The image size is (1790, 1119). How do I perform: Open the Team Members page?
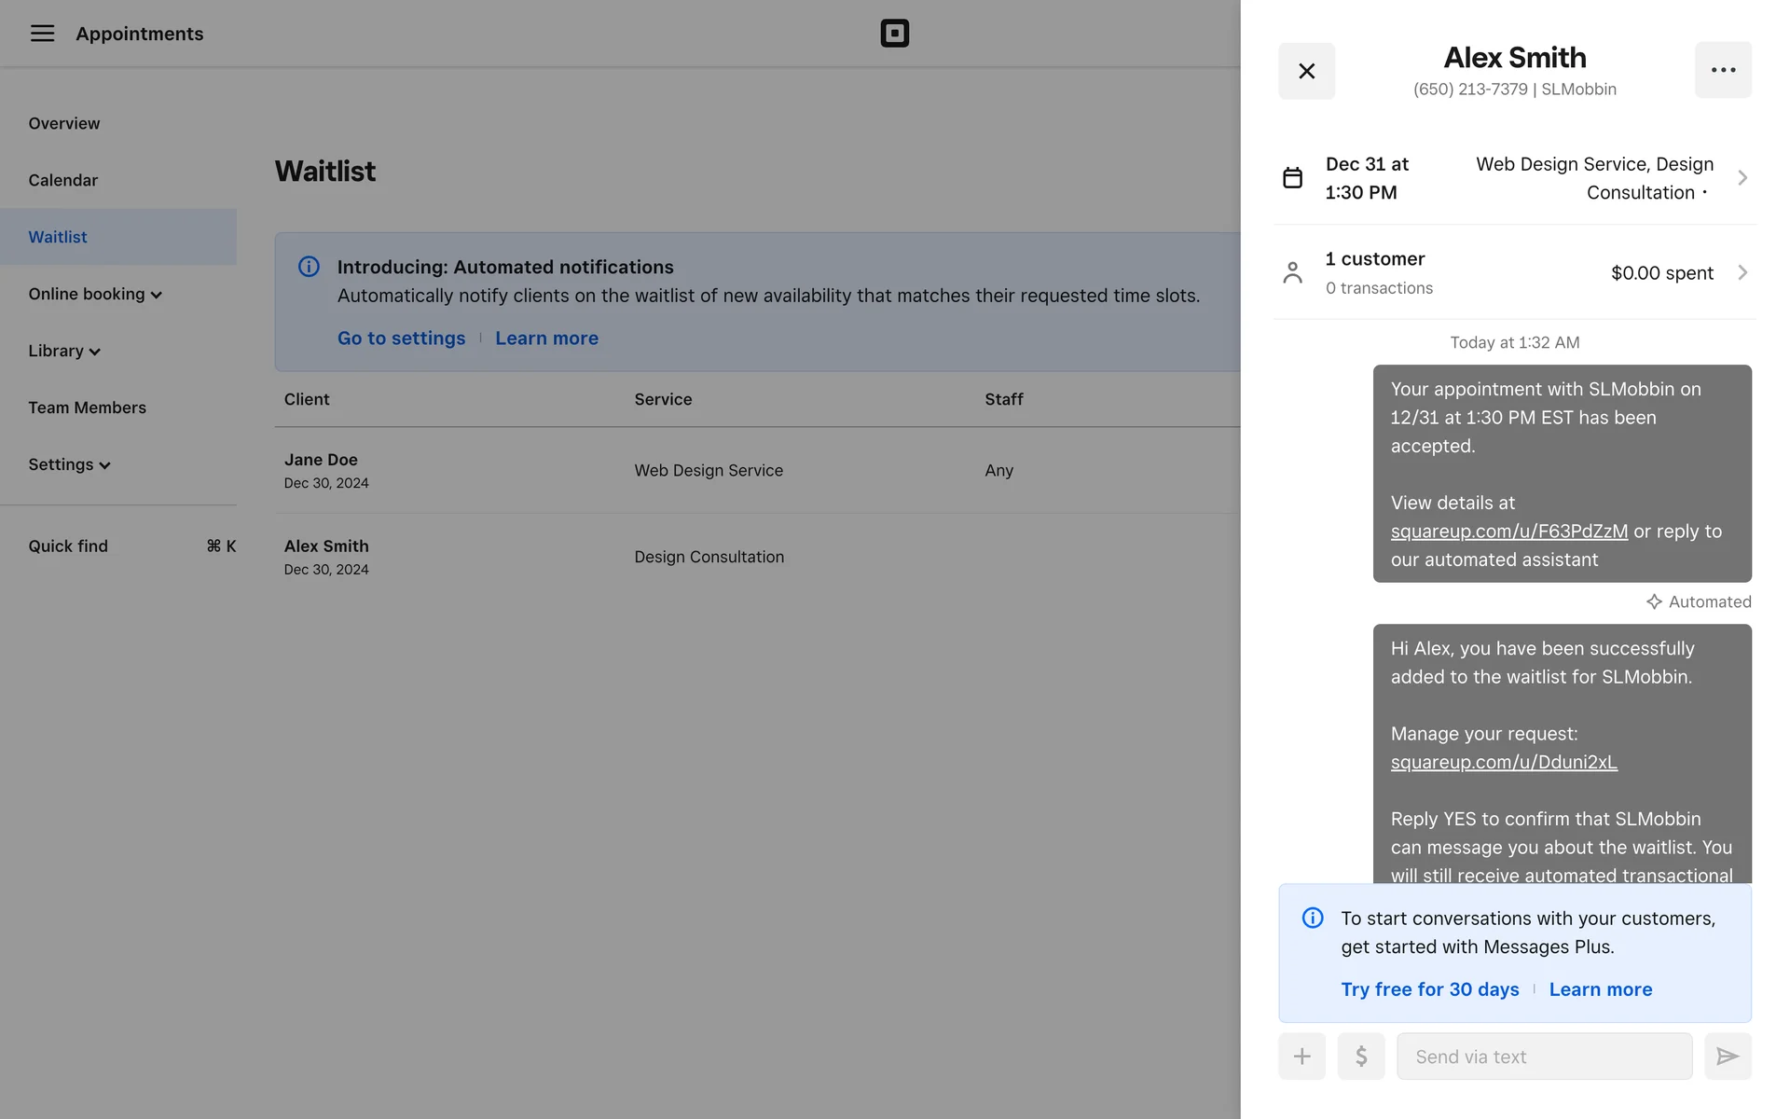click(87, 408)
